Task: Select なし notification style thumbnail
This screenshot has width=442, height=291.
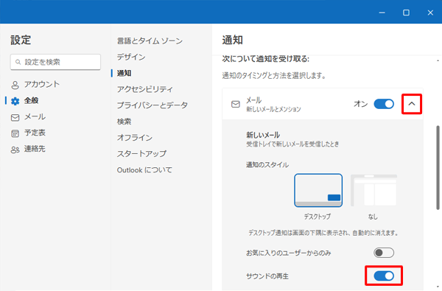Action: [373, 190]
